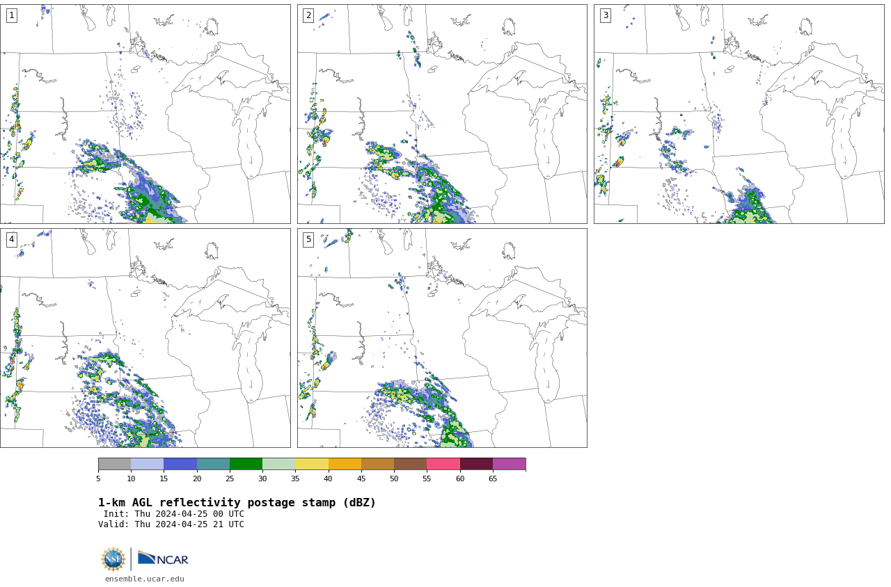This screenshot has height=587, width=891.
Task: Click the yellow 35-40 dBZ swatch
Action: coord(312,464)
